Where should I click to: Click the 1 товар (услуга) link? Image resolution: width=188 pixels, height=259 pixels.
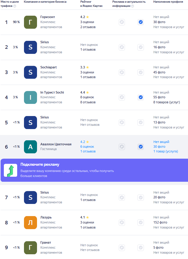coord(165,151)
